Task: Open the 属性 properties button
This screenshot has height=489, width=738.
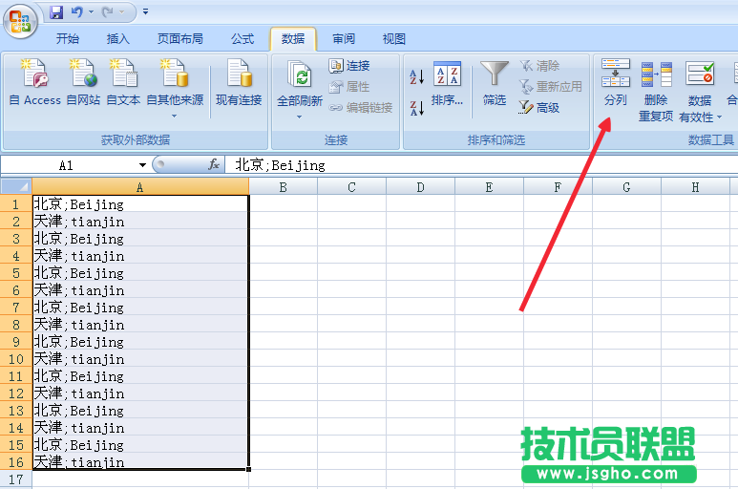Action: click(x=349, y=87)
